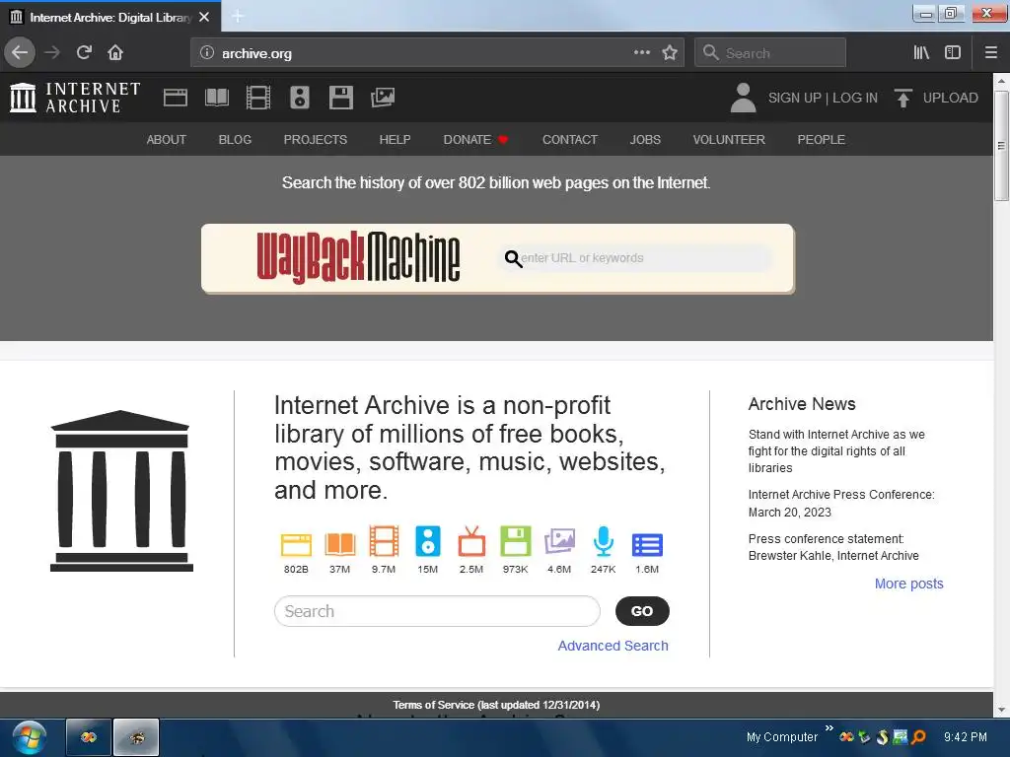Screen dimensions: 1010x757
Task: Open the DONATE menu item
Action: (x=475, y=140)
